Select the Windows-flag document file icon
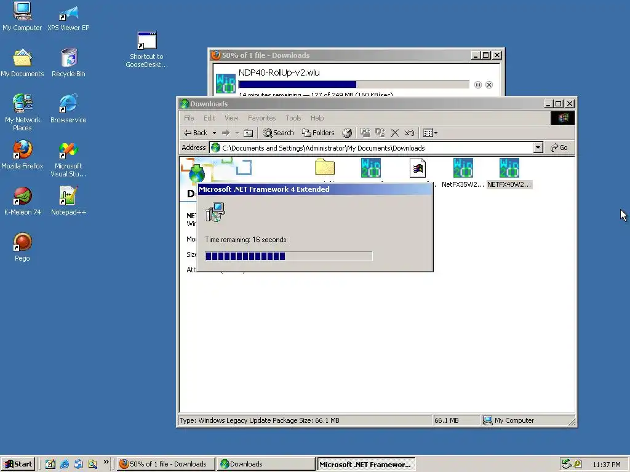 [418, 168]
